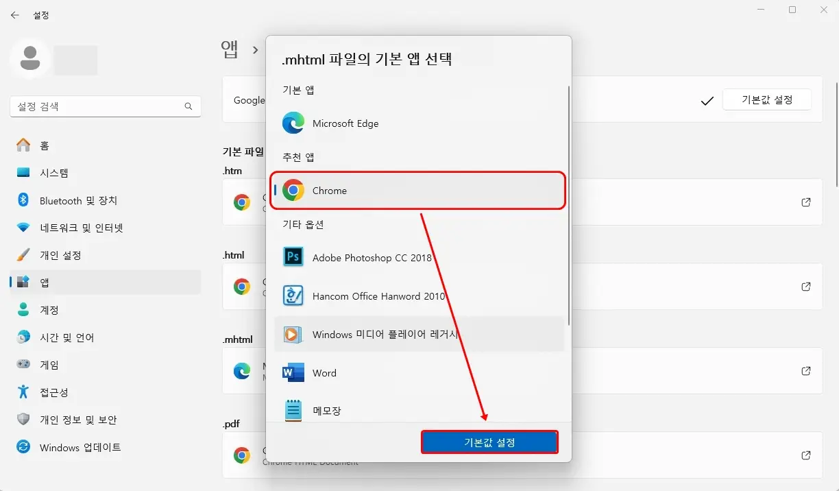Click the user profile avatar
This screenshot has height=491, width=839.
[x=29, y=58]
